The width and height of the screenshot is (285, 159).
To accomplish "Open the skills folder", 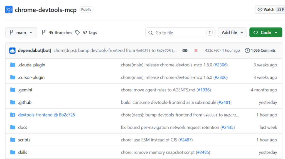I will tap(23, 152).
